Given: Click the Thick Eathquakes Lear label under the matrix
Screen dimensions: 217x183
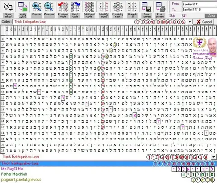Looking at the screenshot, I should [21, 157].
